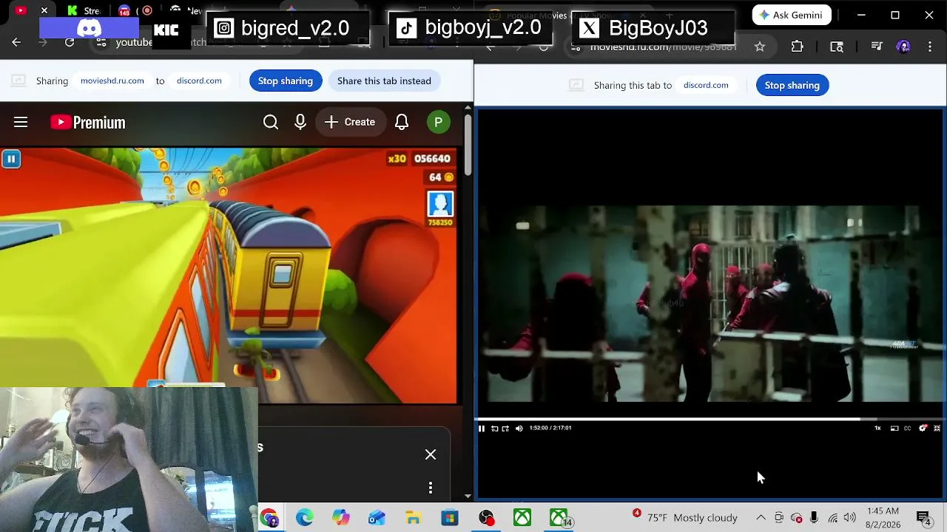Go to YouTube Premium home logo
Image resolution: width=947 pixels, height=532 pixels.
point(88,122)
